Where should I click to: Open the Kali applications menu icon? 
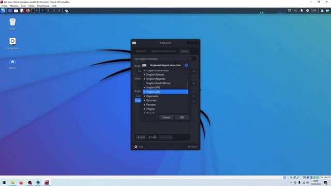3,10
